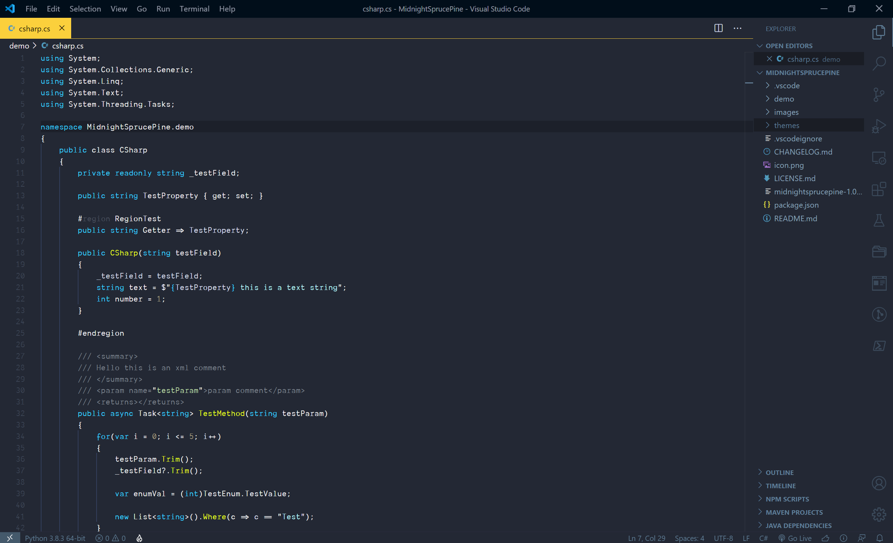Open the Accounts icon in activity bar
Screen dimensions: 893x543
coord(878,483)
